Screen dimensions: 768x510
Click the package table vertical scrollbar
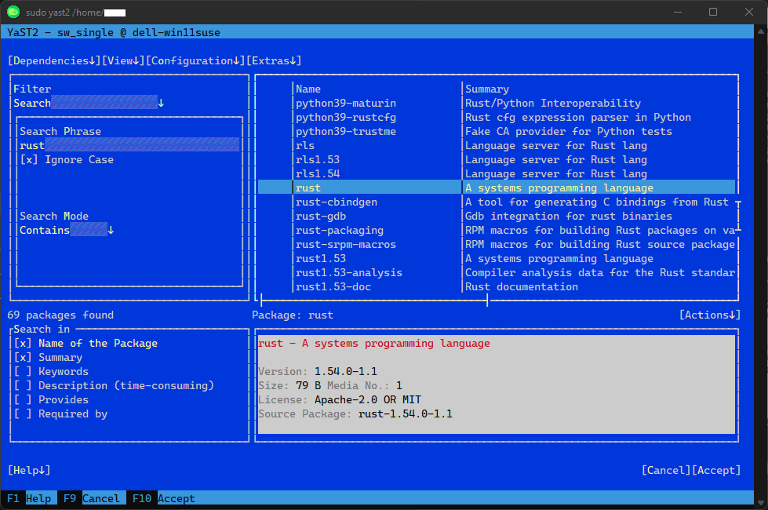(x=738, y=216)
